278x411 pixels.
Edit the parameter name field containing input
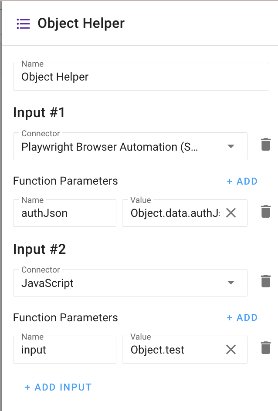coord(64,350)
